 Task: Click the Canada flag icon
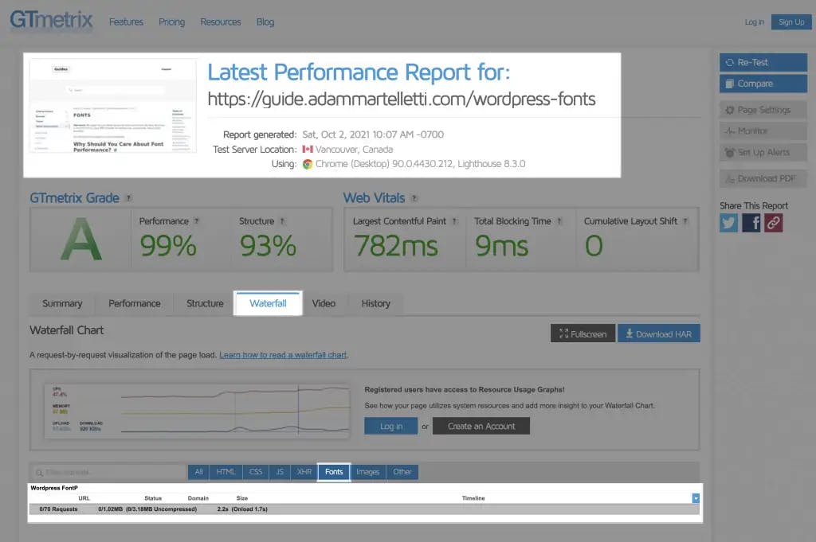point(308,149)
